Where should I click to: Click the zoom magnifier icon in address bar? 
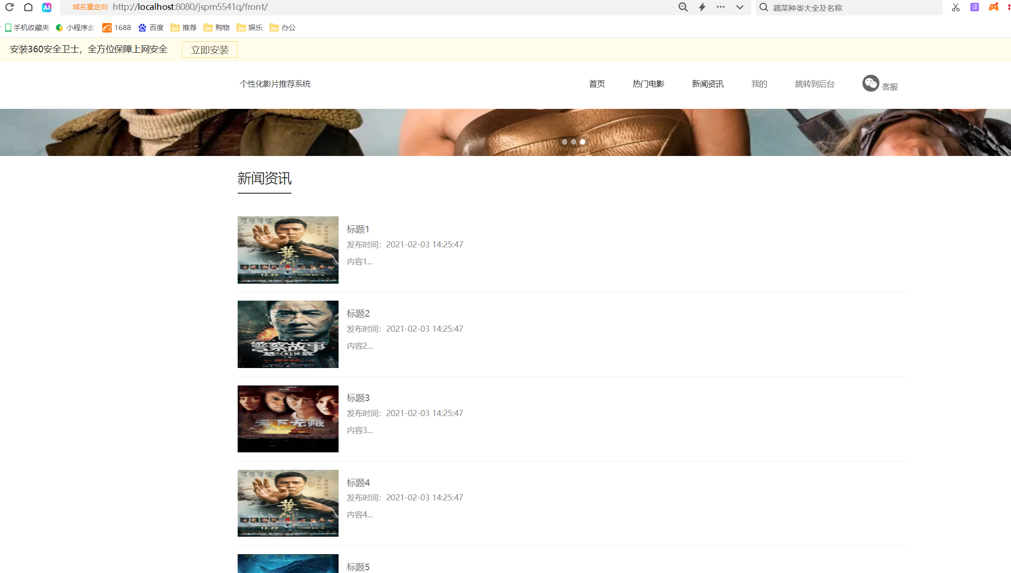683,7
